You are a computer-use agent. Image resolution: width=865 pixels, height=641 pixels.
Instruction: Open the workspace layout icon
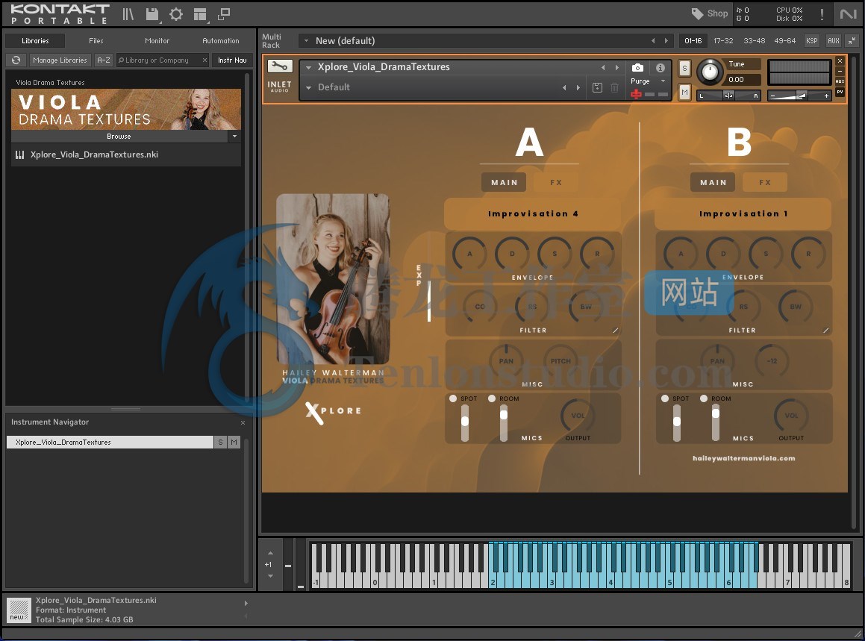click(200, 13)
